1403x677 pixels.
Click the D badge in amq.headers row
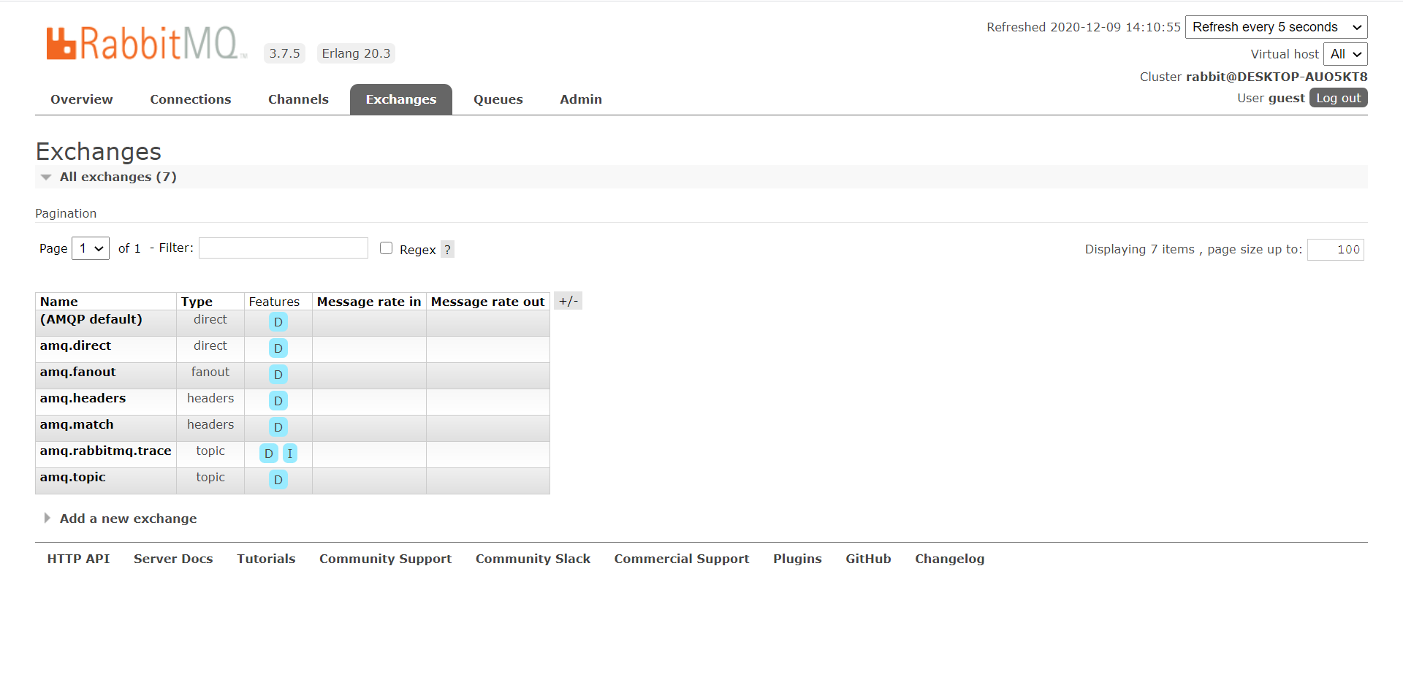278,401
